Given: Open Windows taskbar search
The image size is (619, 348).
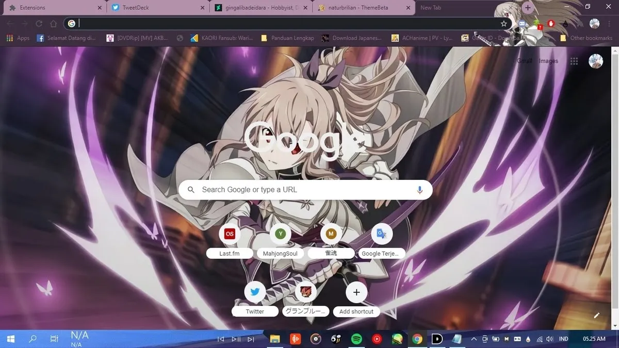Looking at the screenshot, I should [x=32, y=339].
